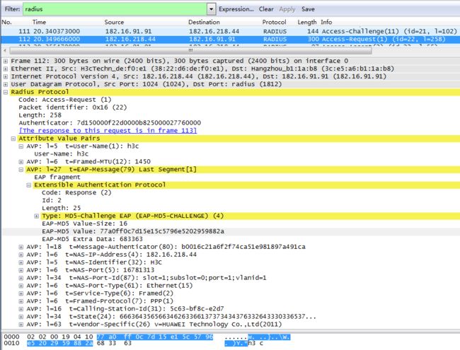Open the filter history dropdown arrow
460x350 pixels.
point(211,9)
